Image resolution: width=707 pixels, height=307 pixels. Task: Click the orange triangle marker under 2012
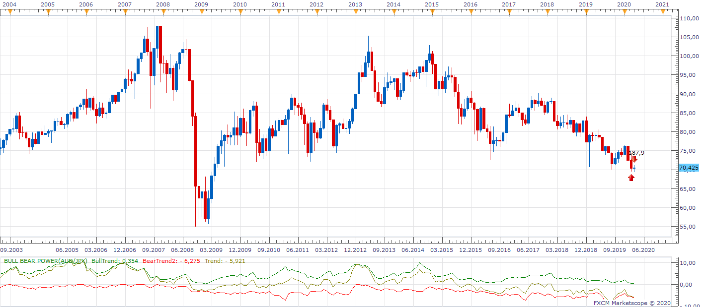tap(317, 11)
